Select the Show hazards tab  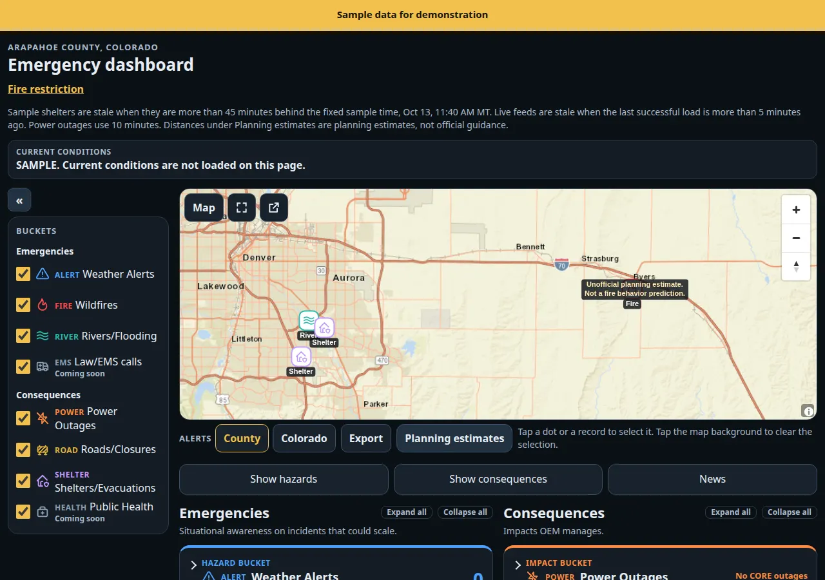click(x=284, y=479)
